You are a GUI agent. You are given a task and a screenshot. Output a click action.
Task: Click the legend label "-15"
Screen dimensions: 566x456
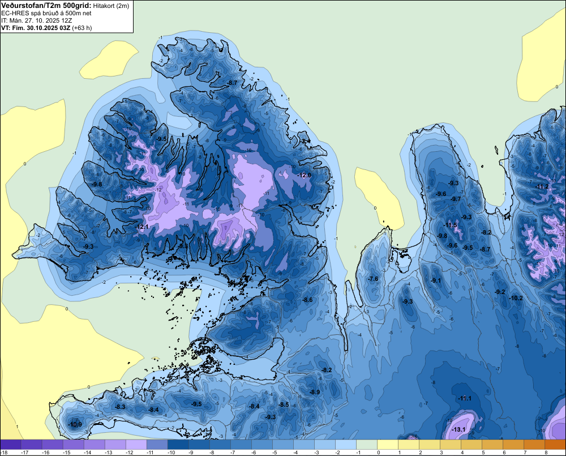pyautogui.click(x=66, y=453)
